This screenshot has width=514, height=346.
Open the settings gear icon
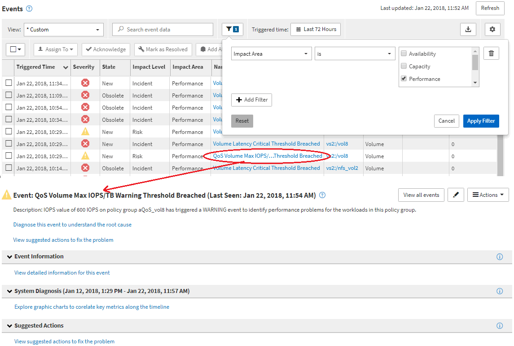point(492,30)
